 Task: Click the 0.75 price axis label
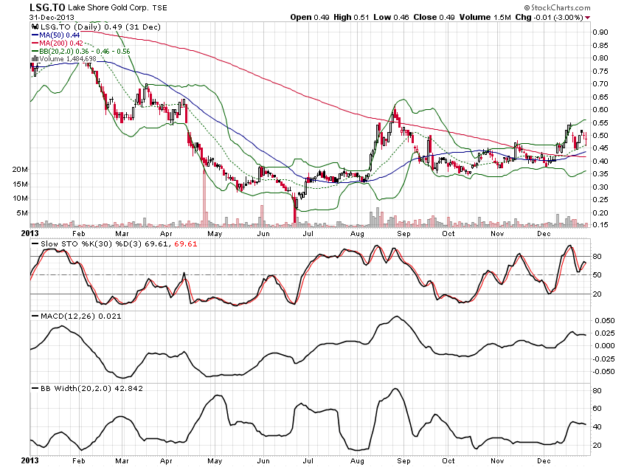pos(600,71)
